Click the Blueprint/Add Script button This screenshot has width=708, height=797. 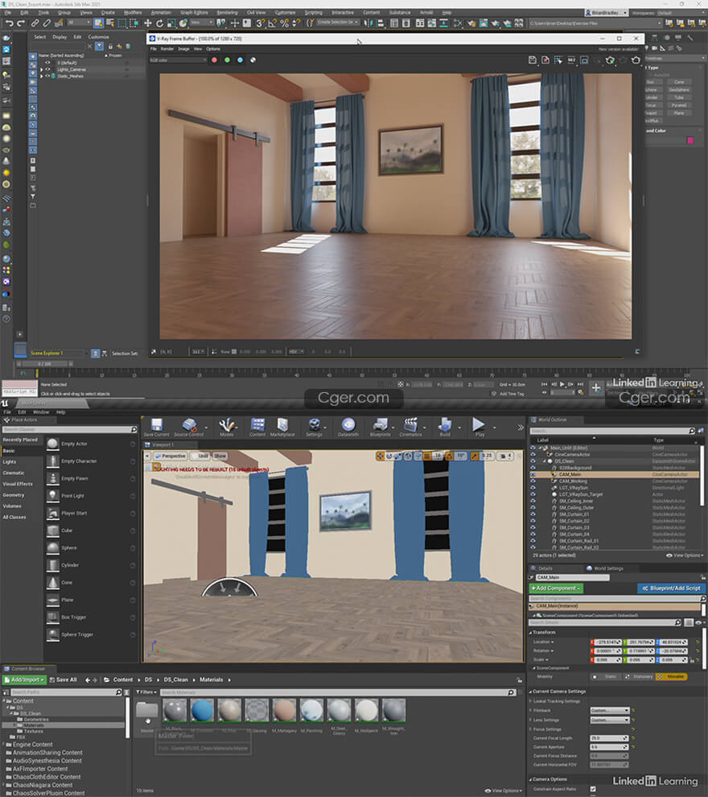[672, 588]
